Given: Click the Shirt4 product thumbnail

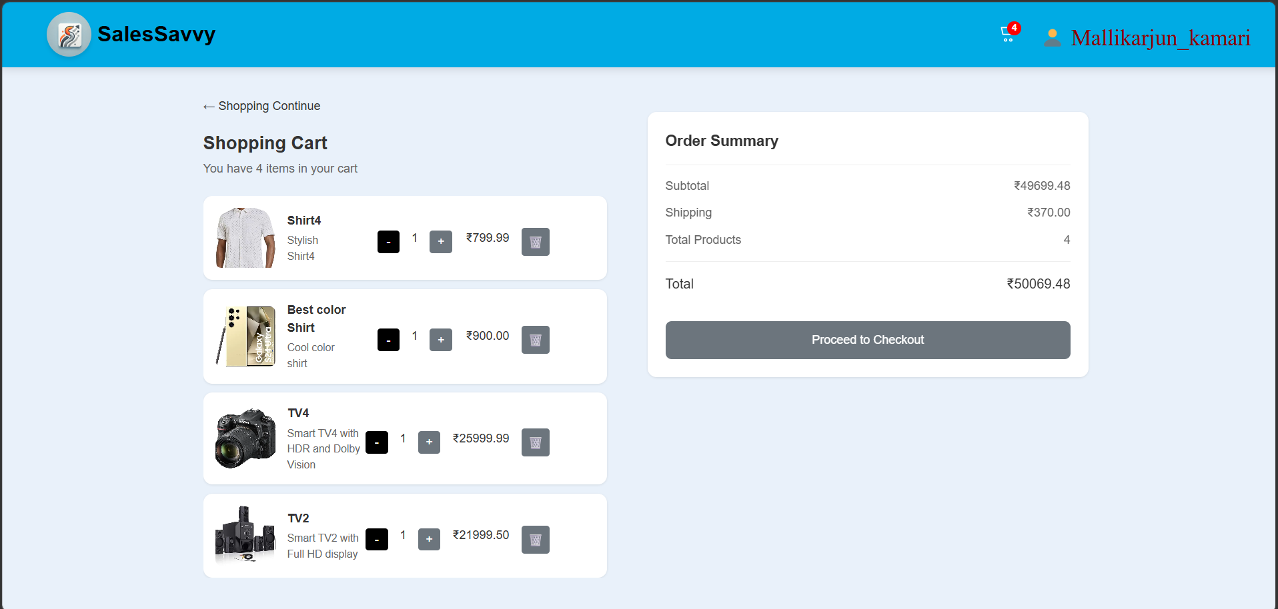Looking at the screenshot, I should tap(245, 238).
